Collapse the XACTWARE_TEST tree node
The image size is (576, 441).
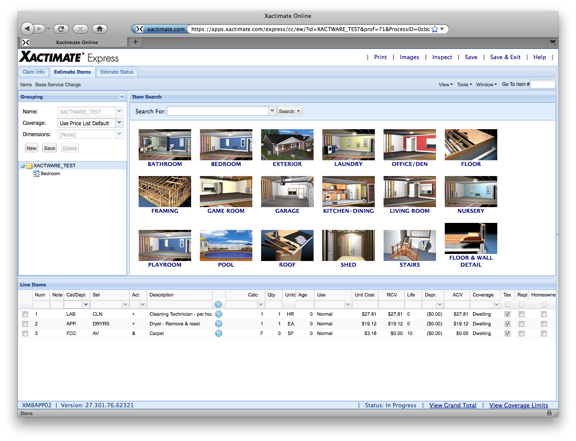click(x=22, y=166)
